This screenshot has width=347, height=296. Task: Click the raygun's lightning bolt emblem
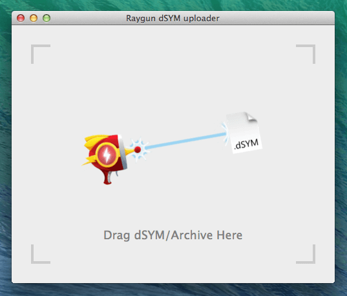point(107,154)
